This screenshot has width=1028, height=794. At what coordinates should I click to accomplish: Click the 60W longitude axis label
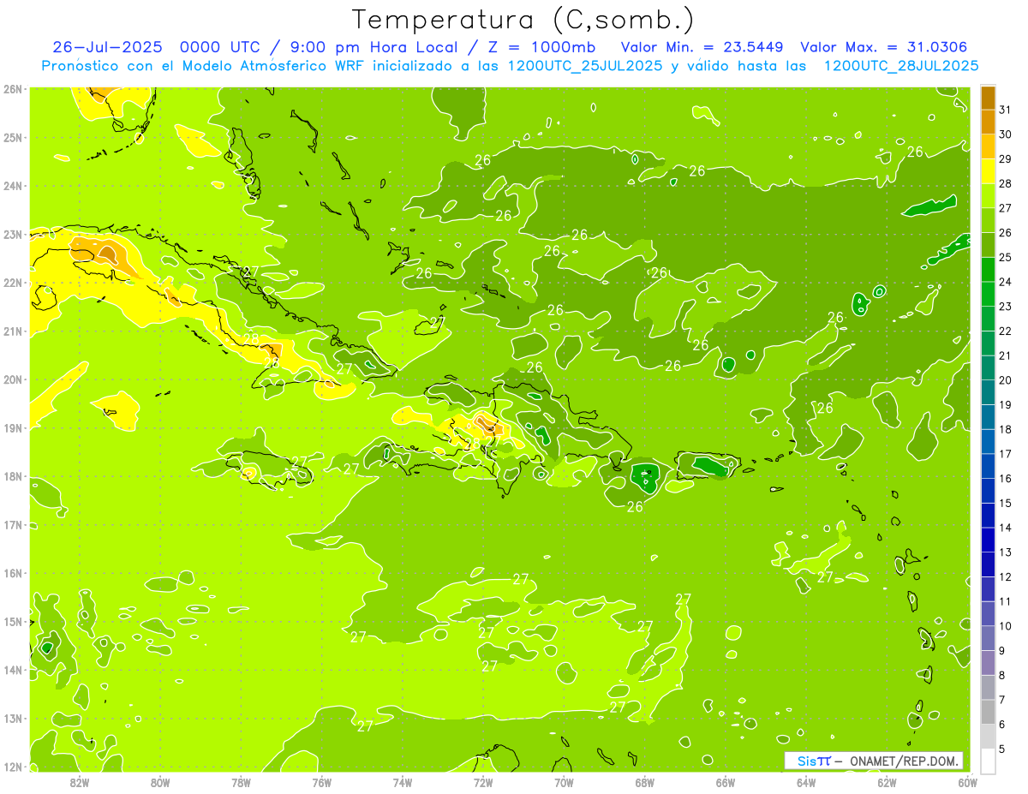968,782
